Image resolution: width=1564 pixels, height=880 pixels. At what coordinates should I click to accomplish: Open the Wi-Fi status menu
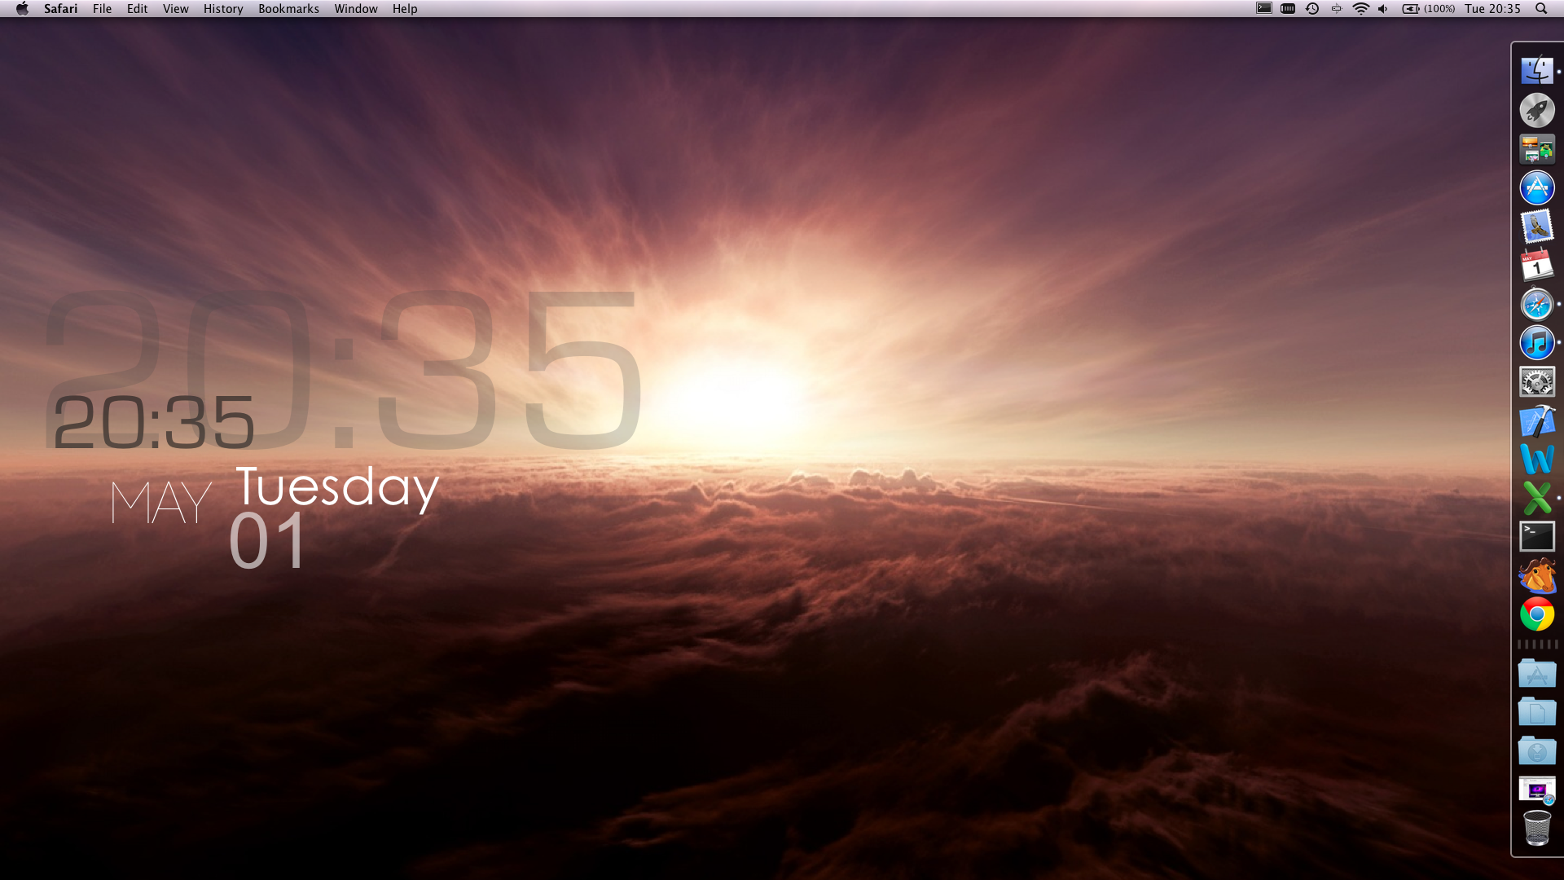coord(1361,9)
